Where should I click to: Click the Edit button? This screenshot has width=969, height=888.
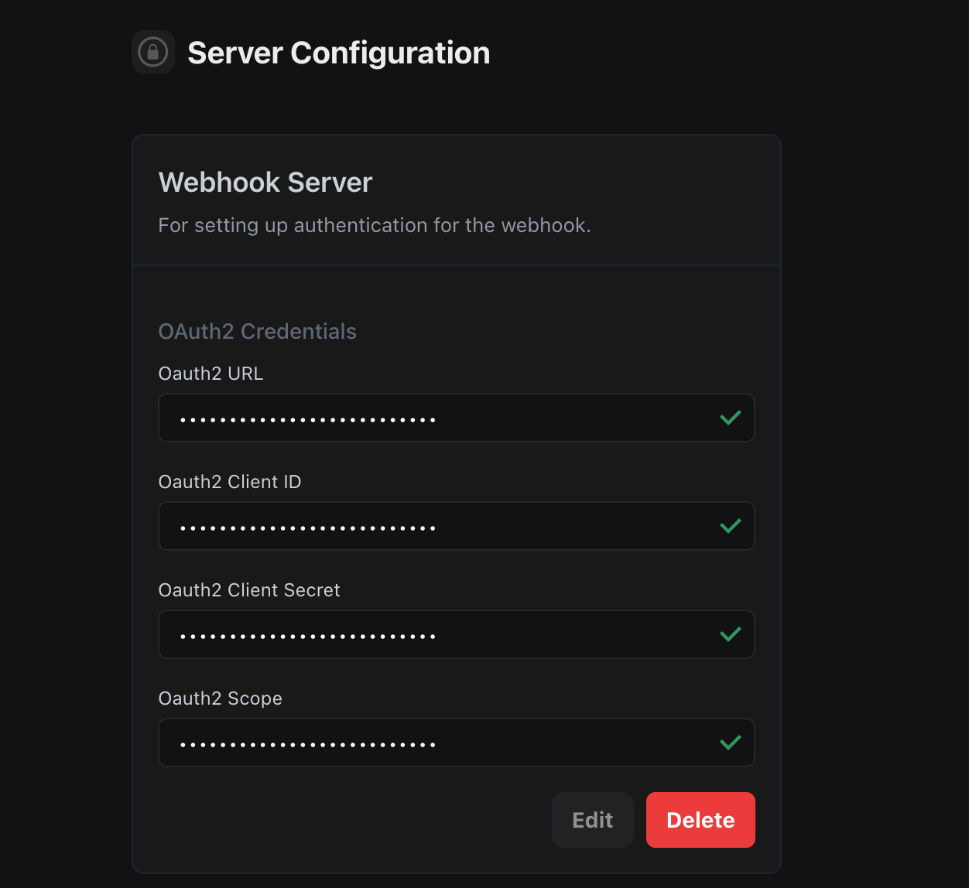(x=593, y=820)
